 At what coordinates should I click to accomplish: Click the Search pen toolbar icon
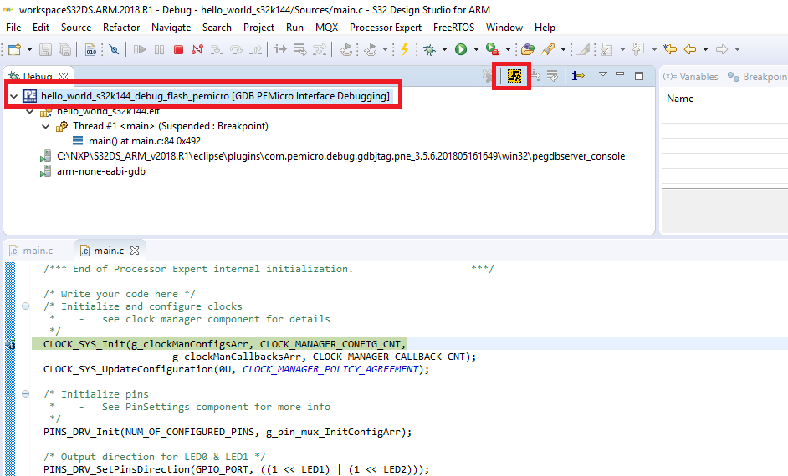(548, 49)
